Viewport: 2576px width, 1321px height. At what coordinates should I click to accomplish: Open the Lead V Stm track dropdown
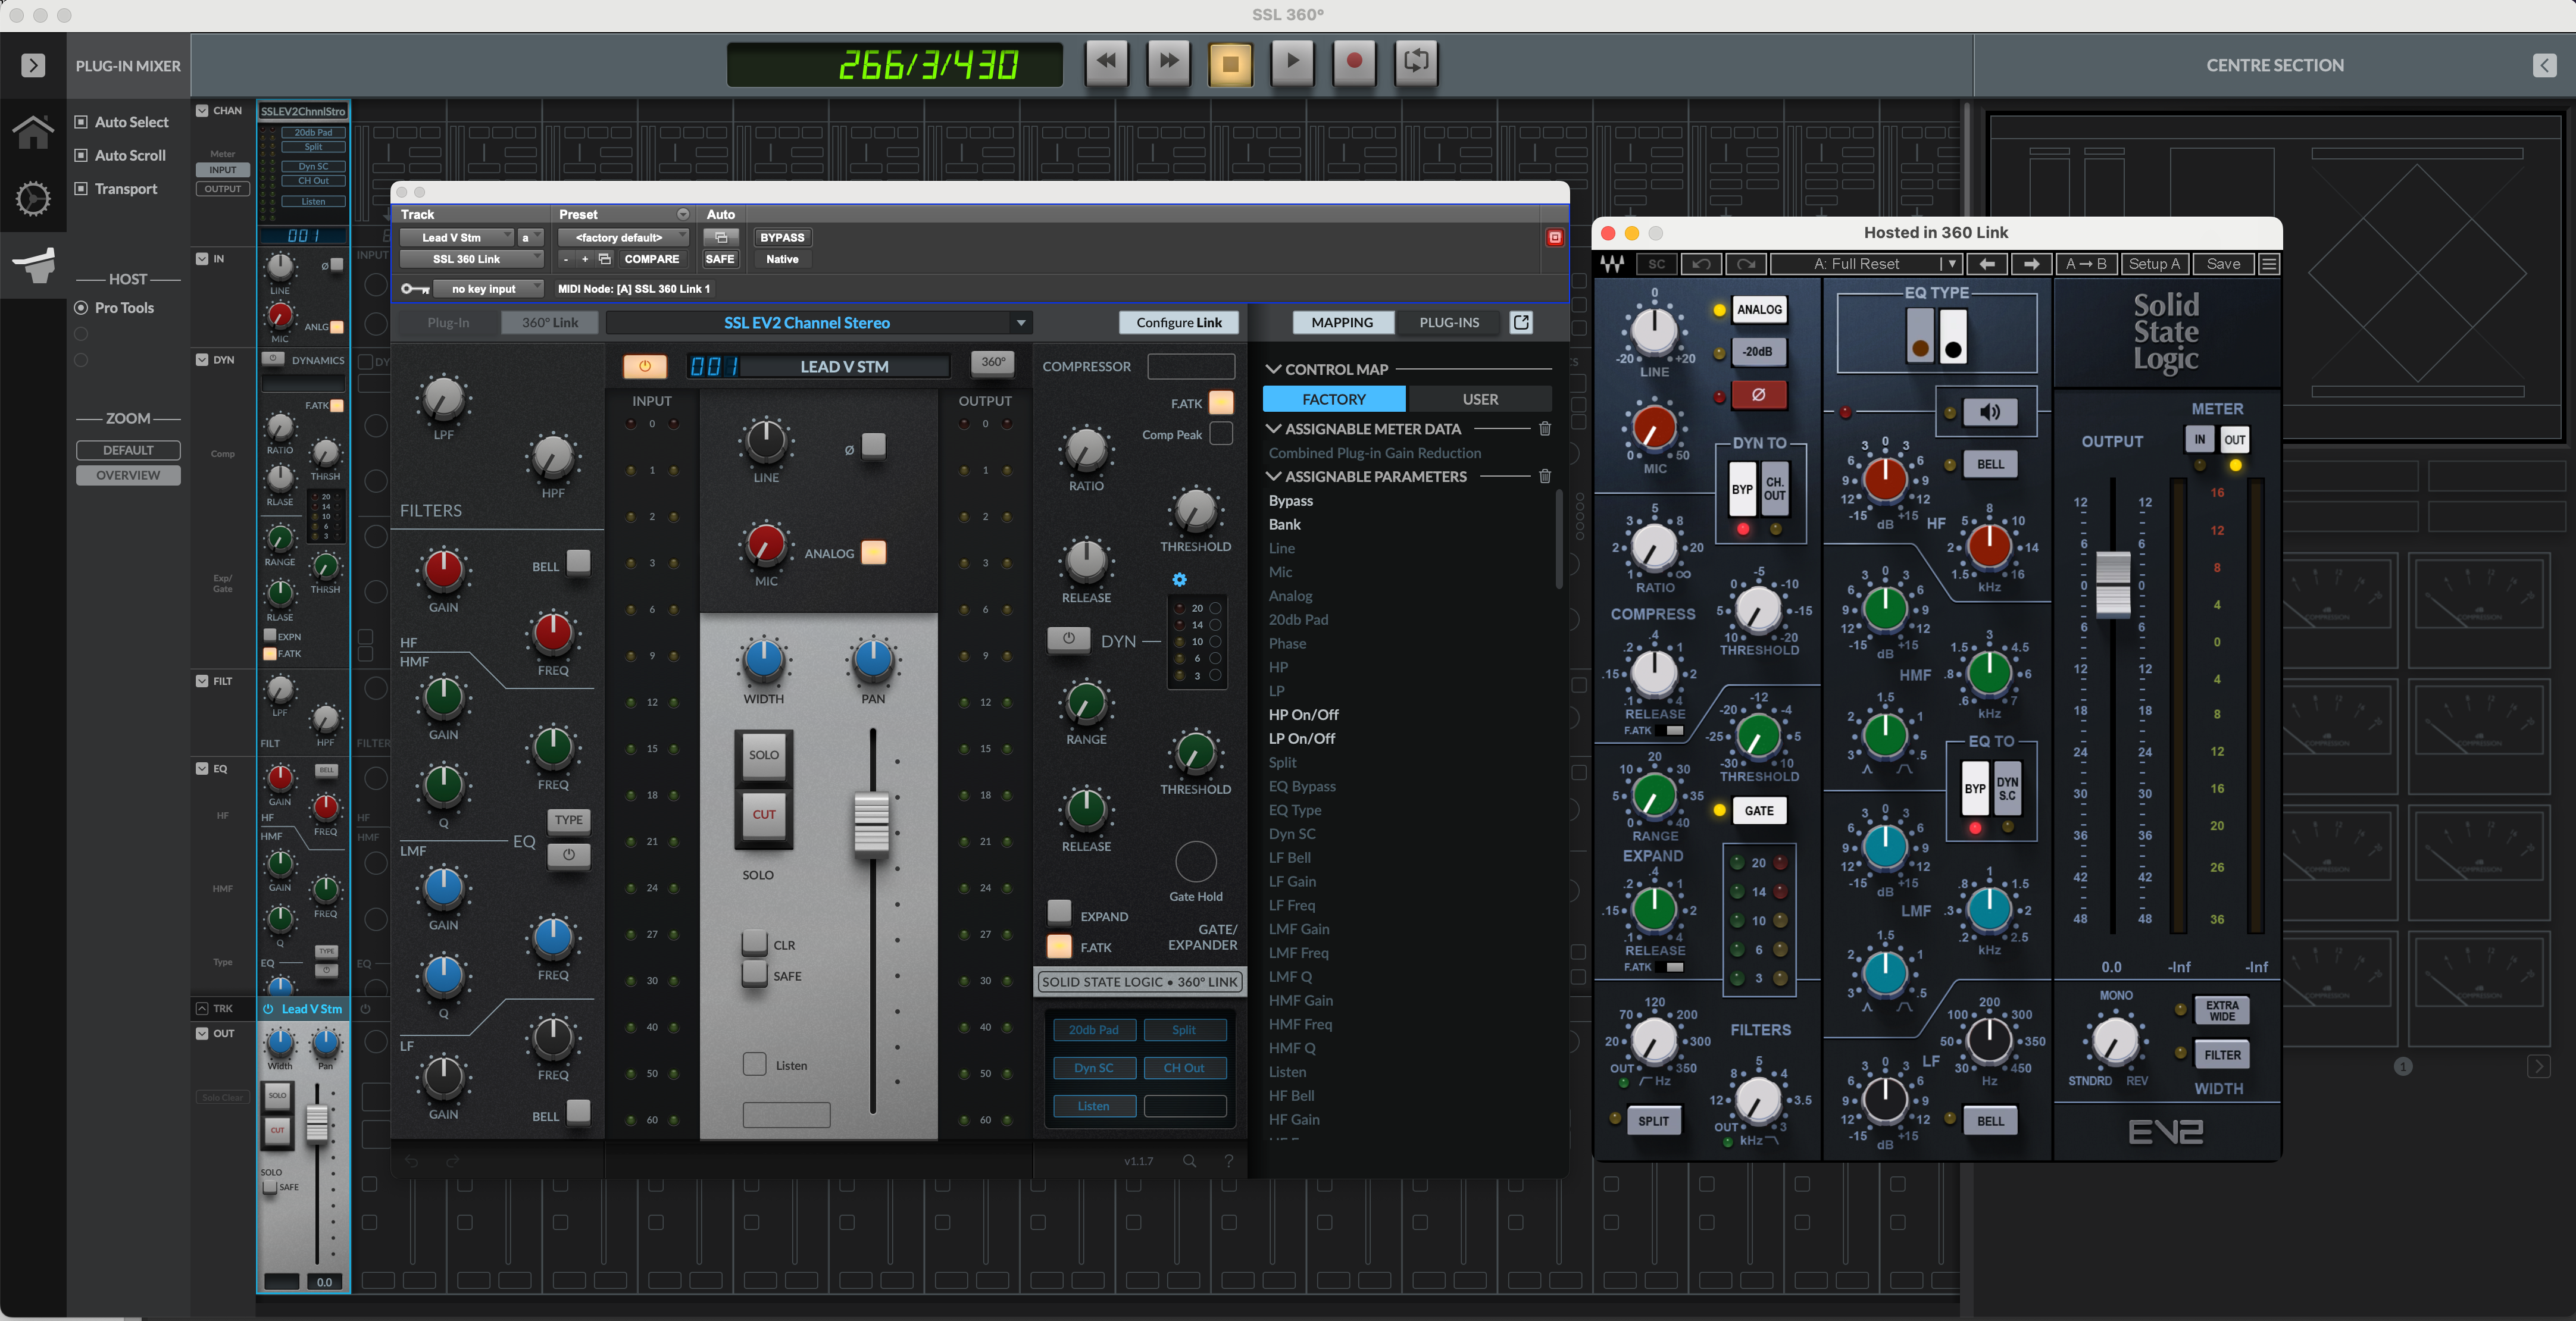458,237
